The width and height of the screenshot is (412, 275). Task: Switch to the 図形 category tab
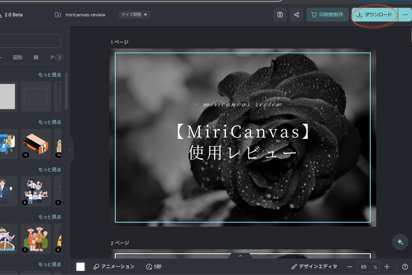[18, 57]
